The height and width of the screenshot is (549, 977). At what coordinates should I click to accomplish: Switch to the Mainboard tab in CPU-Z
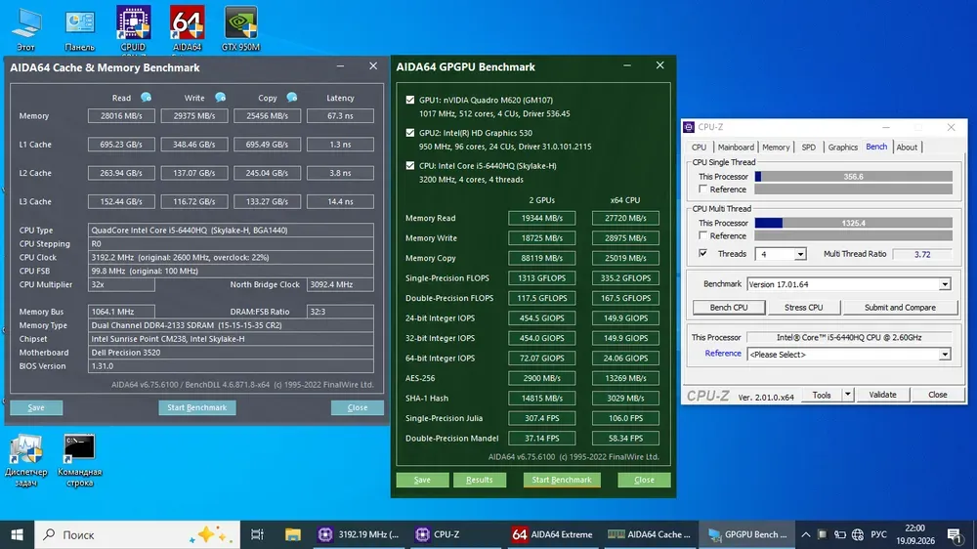tap(736, 148)
